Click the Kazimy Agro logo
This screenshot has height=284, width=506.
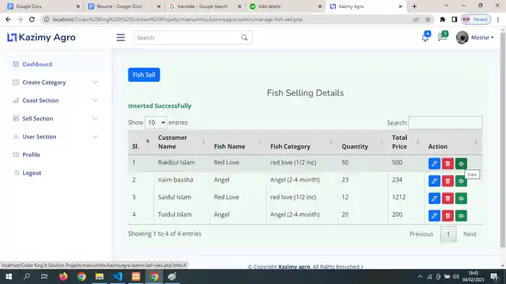(41, 37)
